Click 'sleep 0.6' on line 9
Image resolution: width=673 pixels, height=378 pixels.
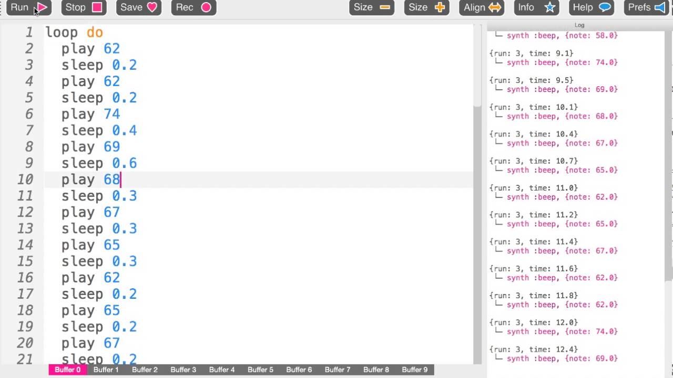tap(99, 163)
